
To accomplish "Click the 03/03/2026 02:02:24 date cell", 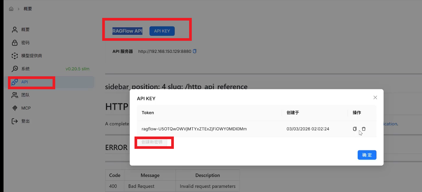I will [308, 129].
